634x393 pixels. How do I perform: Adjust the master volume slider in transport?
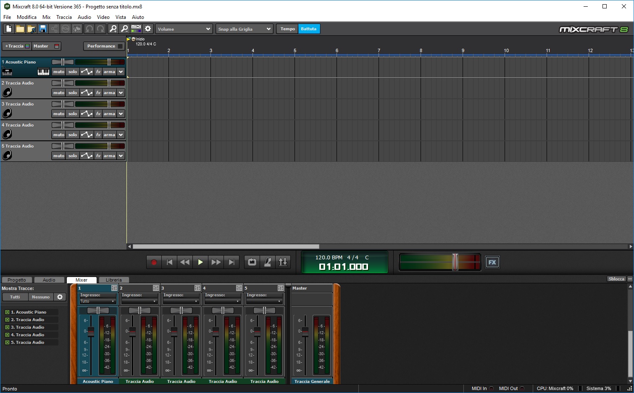455,262
